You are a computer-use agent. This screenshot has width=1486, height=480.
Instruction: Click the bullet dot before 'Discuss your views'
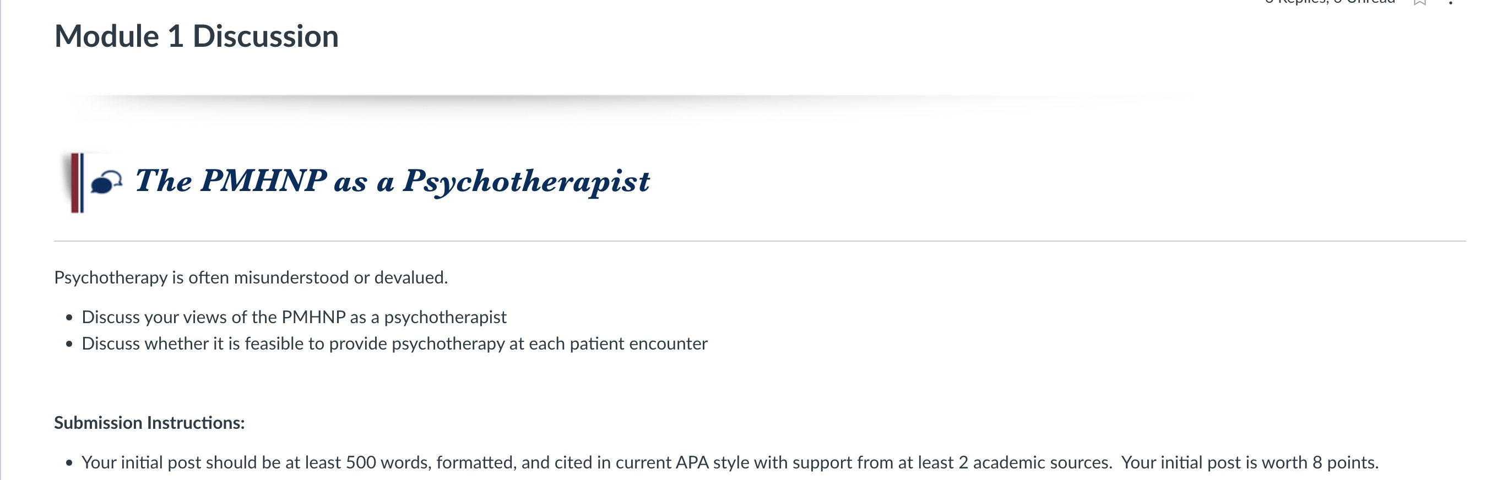[x=69, y=318]
